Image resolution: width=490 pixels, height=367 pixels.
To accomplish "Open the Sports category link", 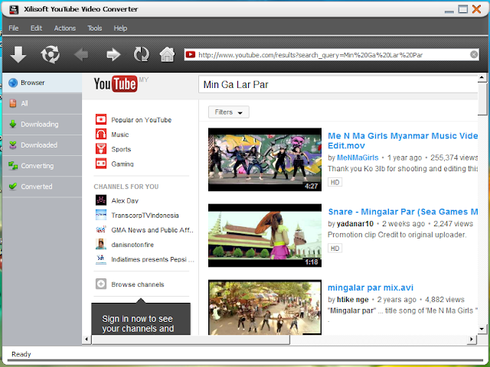I will (121, 149).
